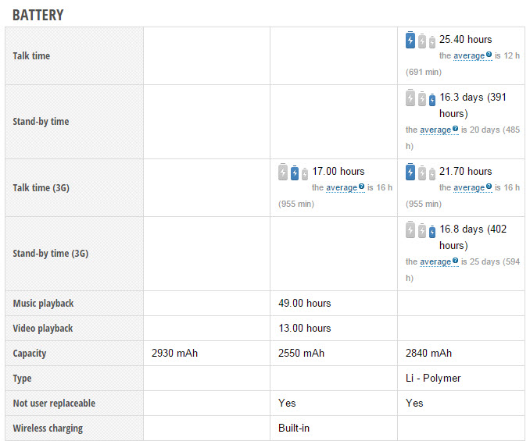This screenshot has width=530, height=441.
Task: Click the help icon in Stand-by time (3G) average
Action: coord(455,261)
